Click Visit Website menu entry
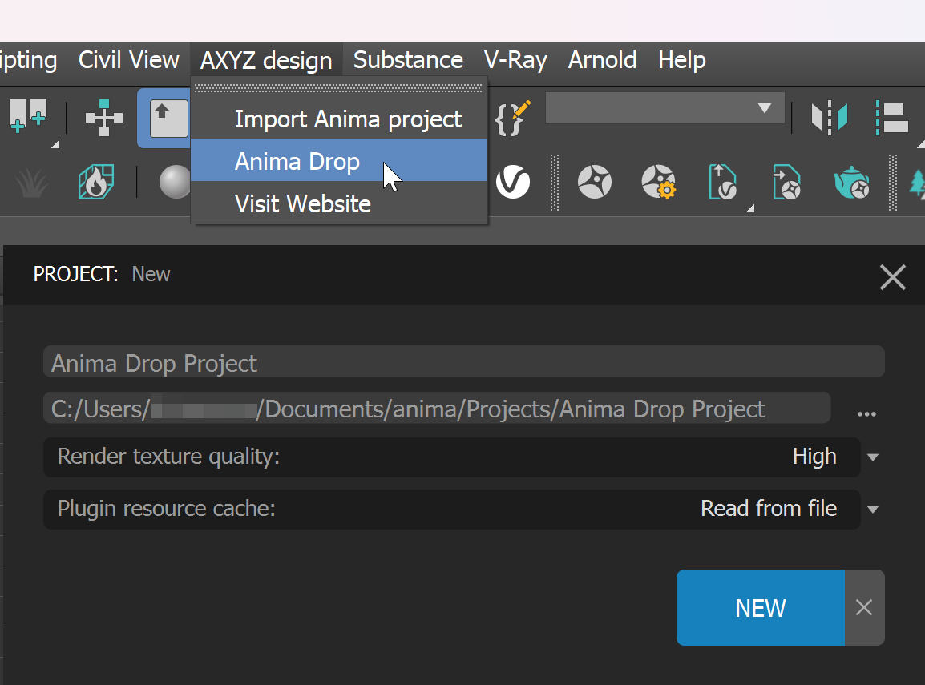925x685 pixels. click(339, 203)
